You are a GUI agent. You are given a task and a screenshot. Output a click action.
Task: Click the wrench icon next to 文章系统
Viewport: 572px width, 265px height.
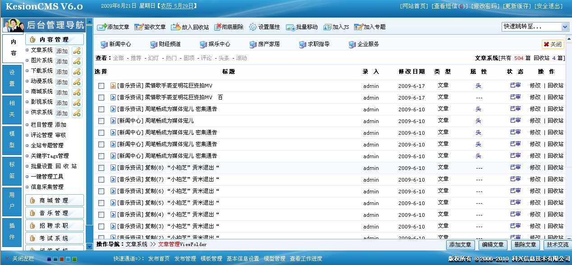76,51
